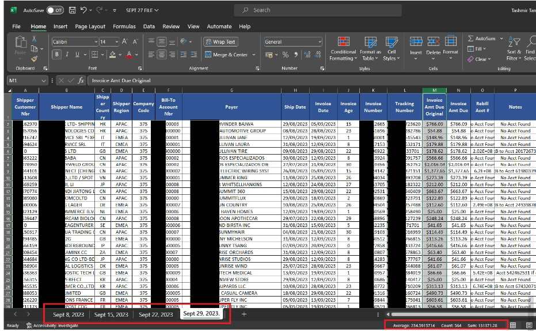This screenshot has height=331, width=536.
Task: Click the Format Painter brush icon
Action: (35, 58)
